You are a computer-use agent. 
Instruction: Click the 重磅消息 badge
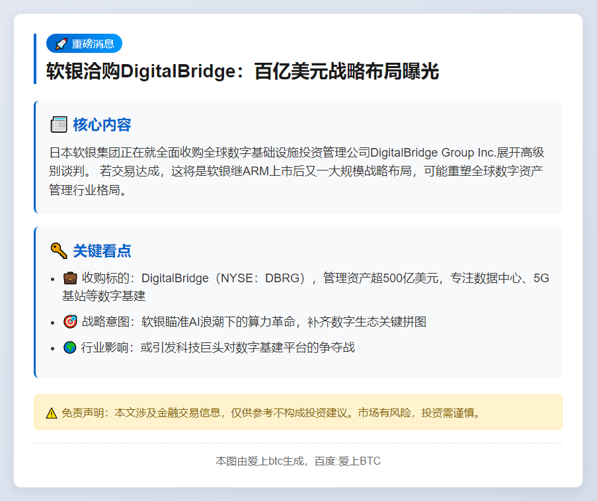click(84, 44)
